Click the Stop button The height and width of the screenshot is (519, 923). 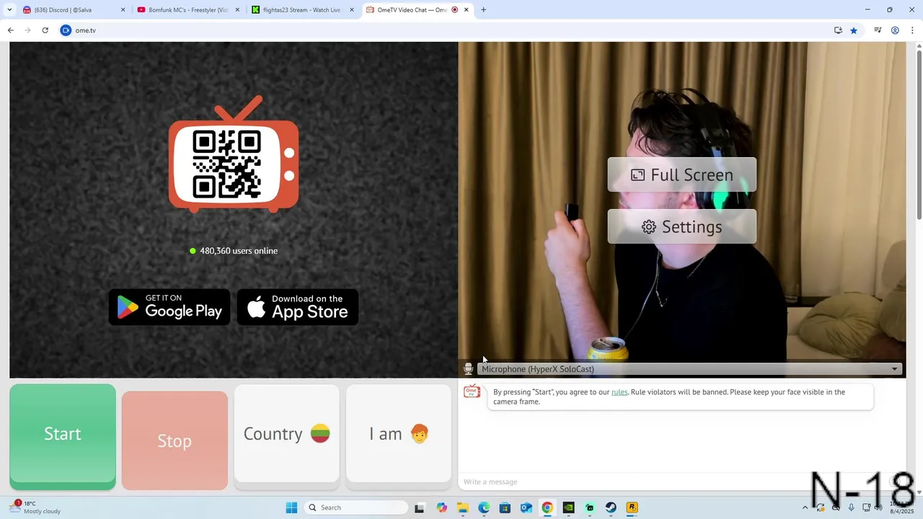[x=175, y=440]
